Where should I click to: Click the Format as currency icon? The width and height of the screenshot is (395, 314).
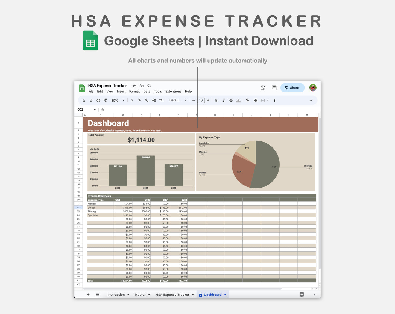click(x=132, y=100)
